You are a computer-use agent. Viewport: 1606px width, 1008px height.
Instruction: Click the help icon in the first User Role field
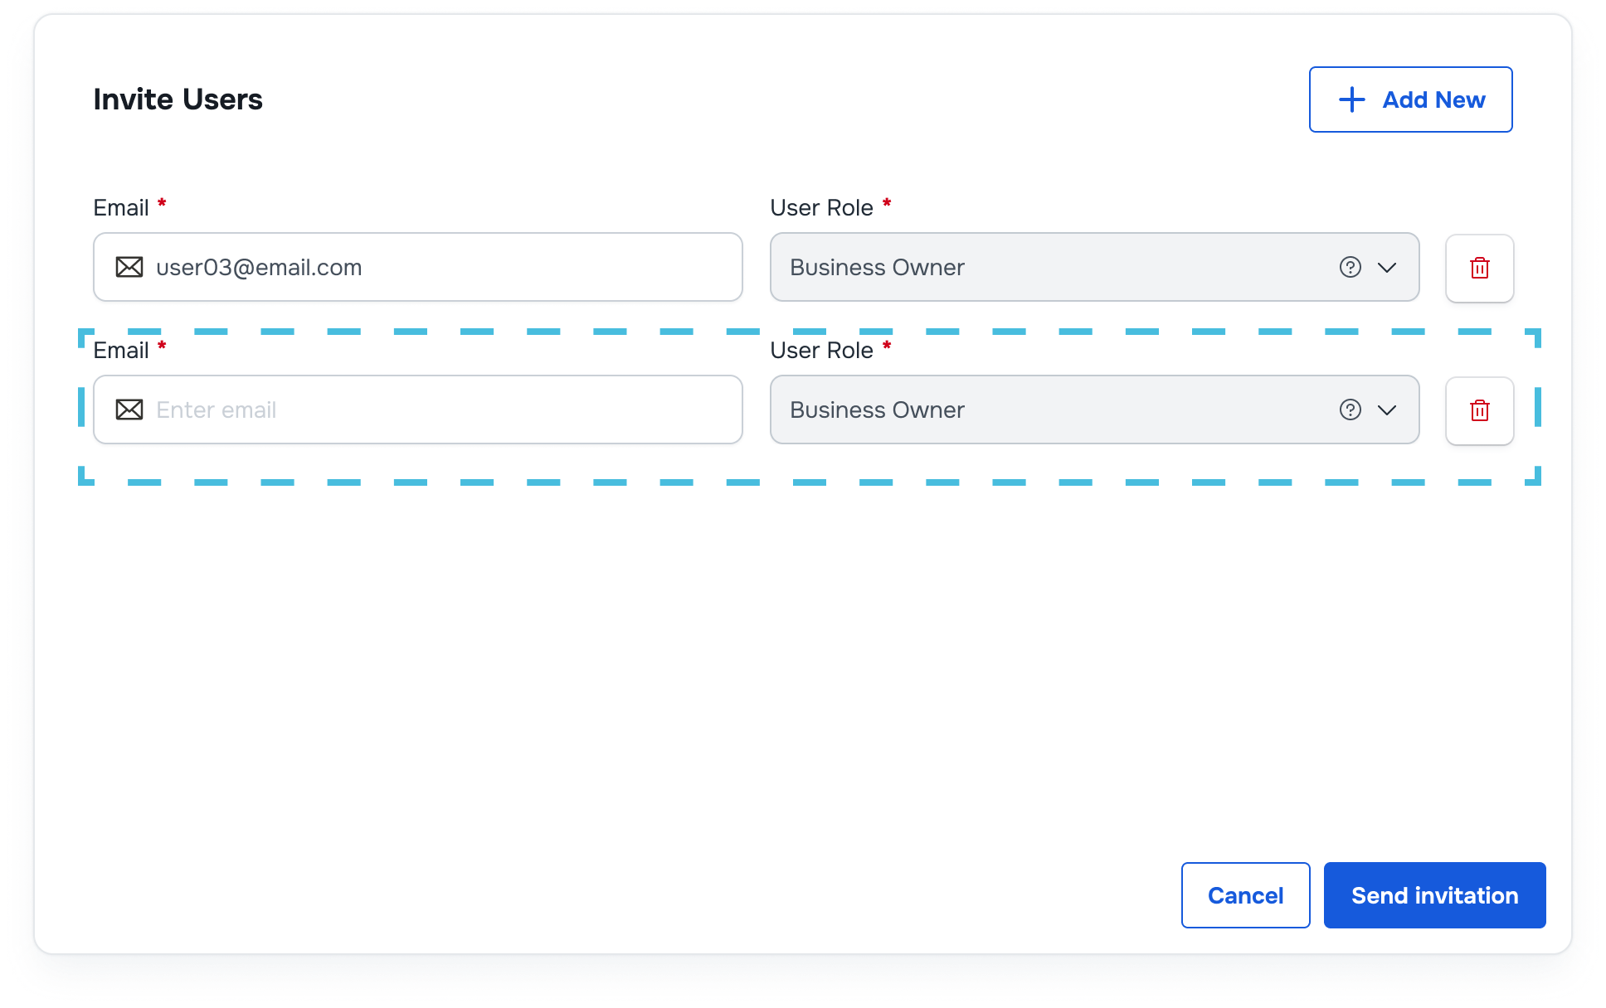(x=1350, y=267)
